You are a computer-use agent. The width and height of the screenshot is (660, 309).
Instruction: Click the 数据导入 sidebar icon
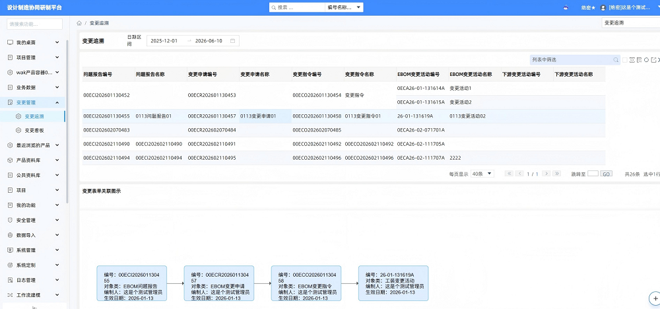pyautogui.click(x=10, y=235)
